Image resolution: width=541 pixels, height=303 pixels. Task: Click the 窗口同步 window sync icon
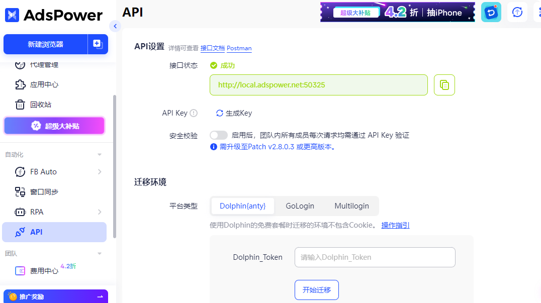point(20,191)
